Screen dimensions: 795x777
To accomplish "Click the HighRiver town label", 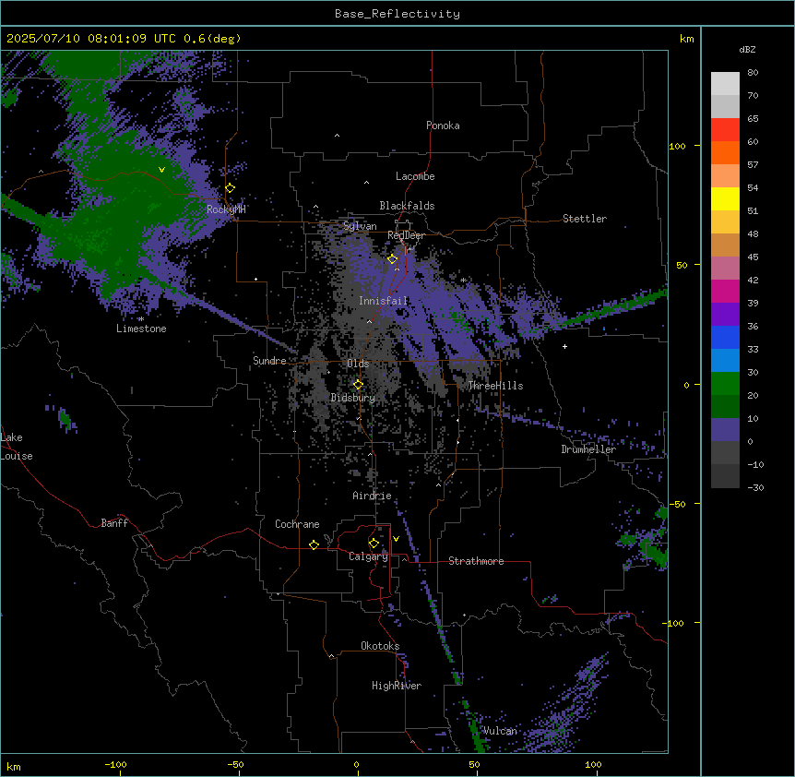I will (x=397, y=686).
